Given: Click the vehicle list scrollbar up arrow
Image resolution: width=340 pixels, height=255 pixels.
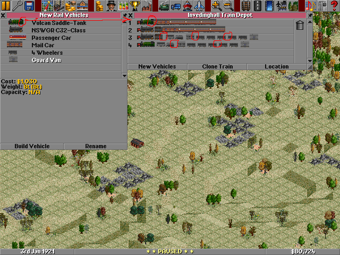Looking at the screenshot, I should pyautogui.click(x=124, y=21).
